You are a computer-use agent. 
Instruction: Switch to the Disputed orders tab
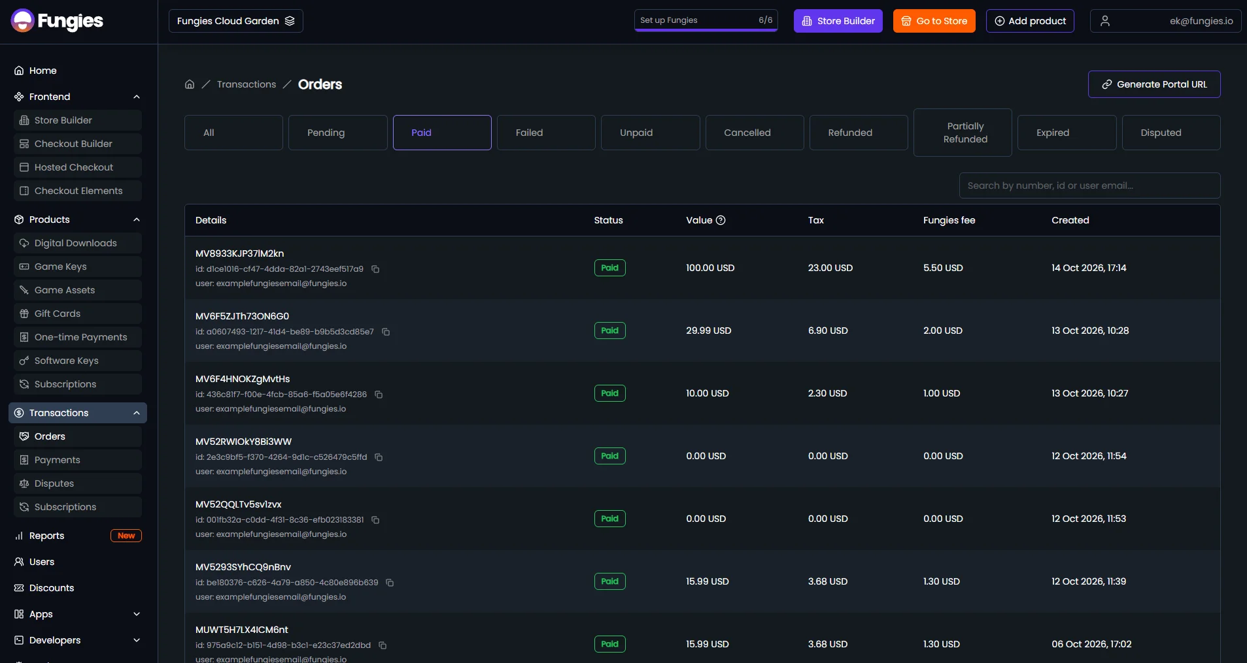[x=1171, y=133]
